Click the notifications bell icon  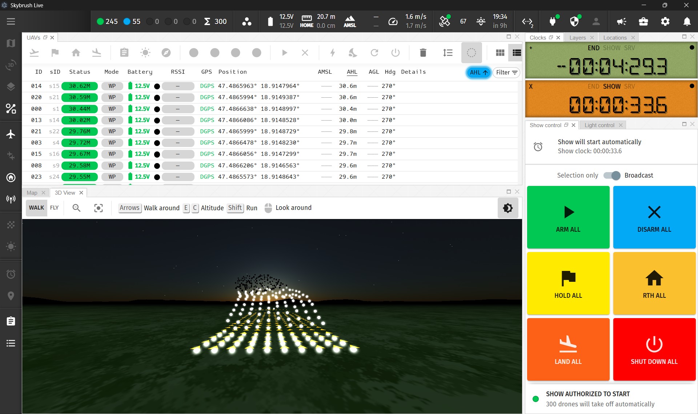(x=687, y=21)
